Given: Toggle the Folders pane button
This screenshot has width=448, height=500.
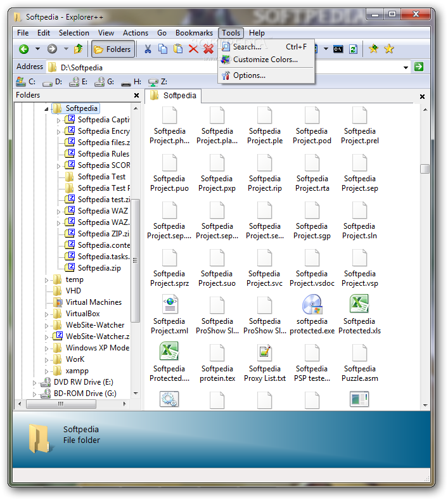Looking at the screenshot, I should point(113,49).
